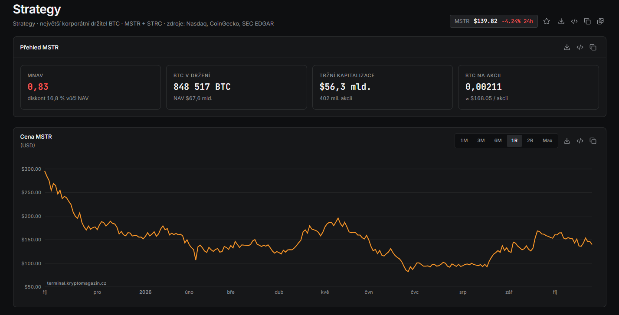Click the MSTR $139.82 price badge
Viewport: 619px width, 315px height.
[494, 21]
